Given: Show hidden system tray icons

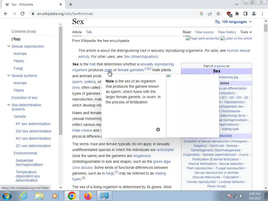Looking at the screenshot, I should [223, 196].
